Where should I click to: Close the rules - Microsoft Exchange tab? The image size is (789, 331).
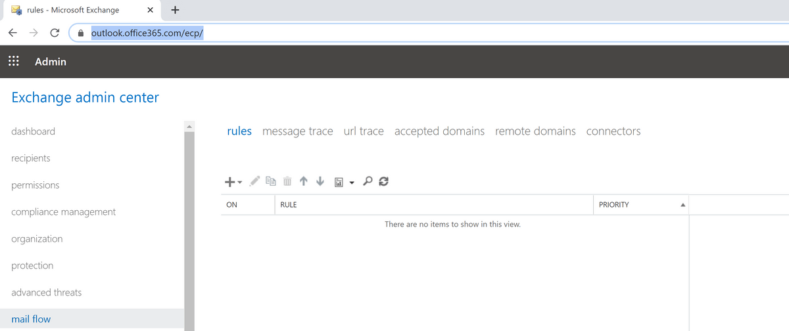(x=150, y=10)
